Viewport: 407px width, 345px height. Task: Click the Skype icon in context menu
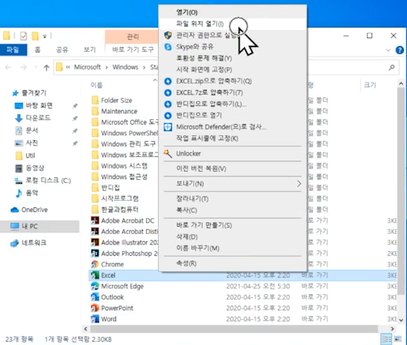(168, 47)
